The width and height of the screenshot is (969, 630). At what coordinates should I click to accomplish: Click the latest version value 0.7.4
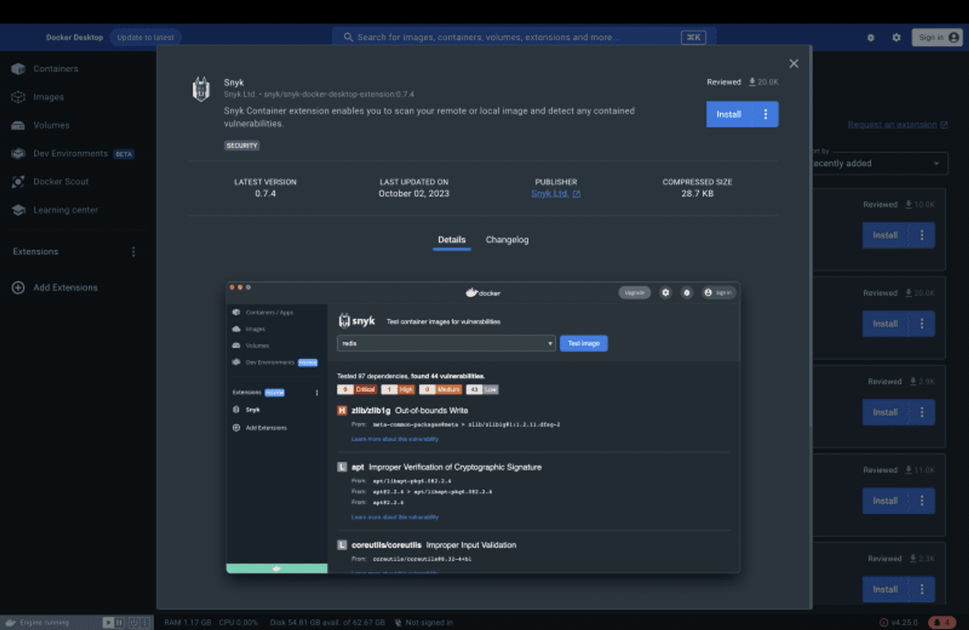[266, 193]
